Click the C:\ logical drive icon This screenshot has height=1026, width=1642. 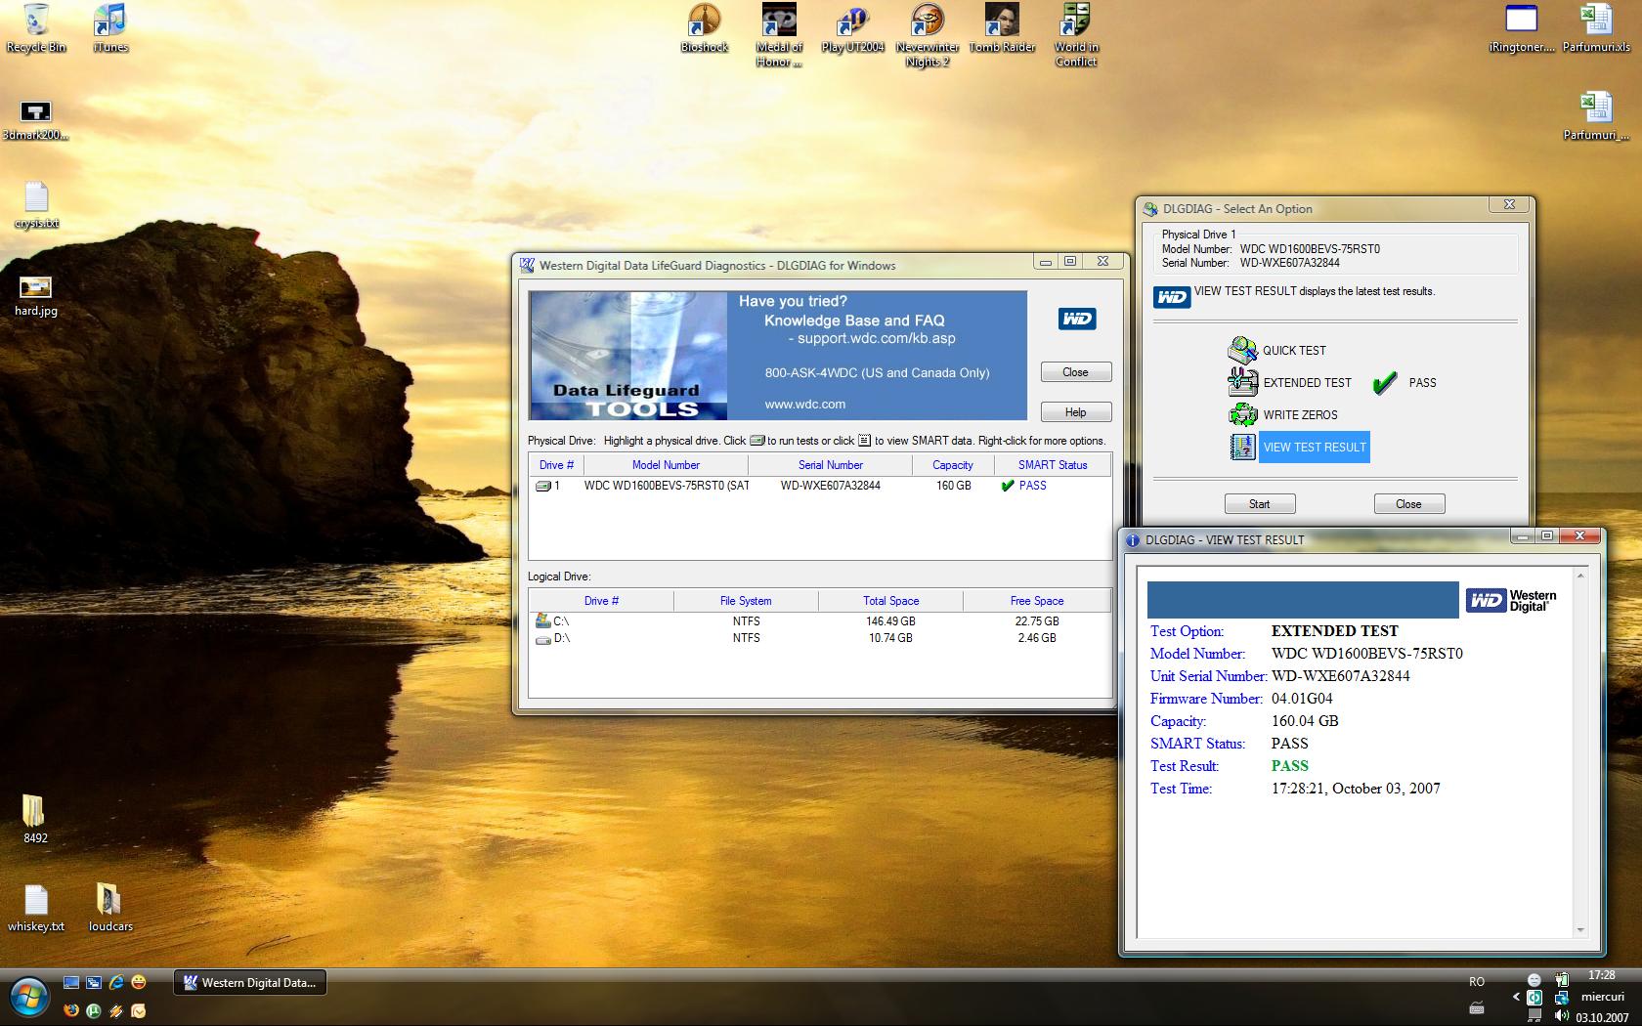pos(543,620)
